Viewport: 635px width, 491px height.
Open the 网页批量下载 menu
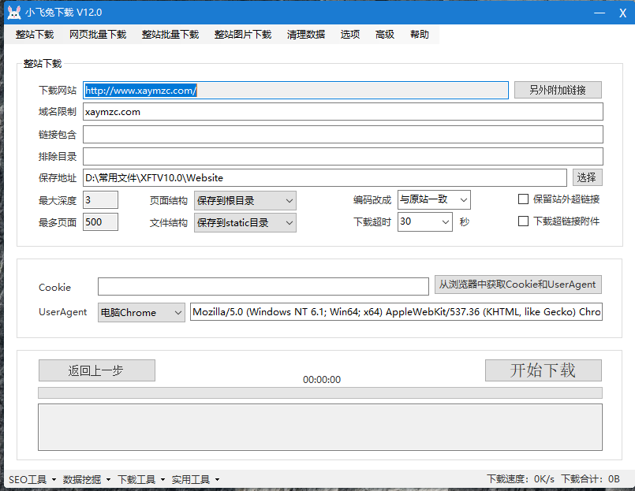tap(98, 35)
